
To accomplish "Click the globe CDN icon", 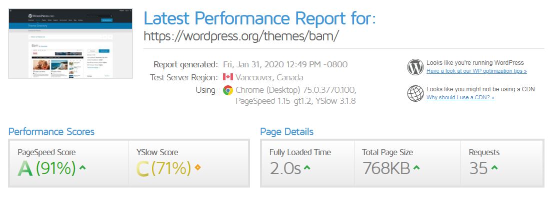I will pos(415,93).
